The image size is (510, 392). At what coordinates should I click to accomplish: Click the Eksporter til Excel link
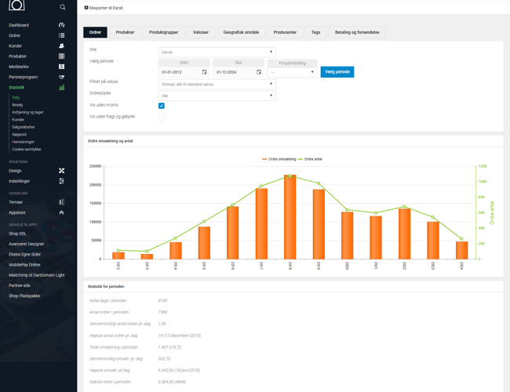click(x=104, y=8)
